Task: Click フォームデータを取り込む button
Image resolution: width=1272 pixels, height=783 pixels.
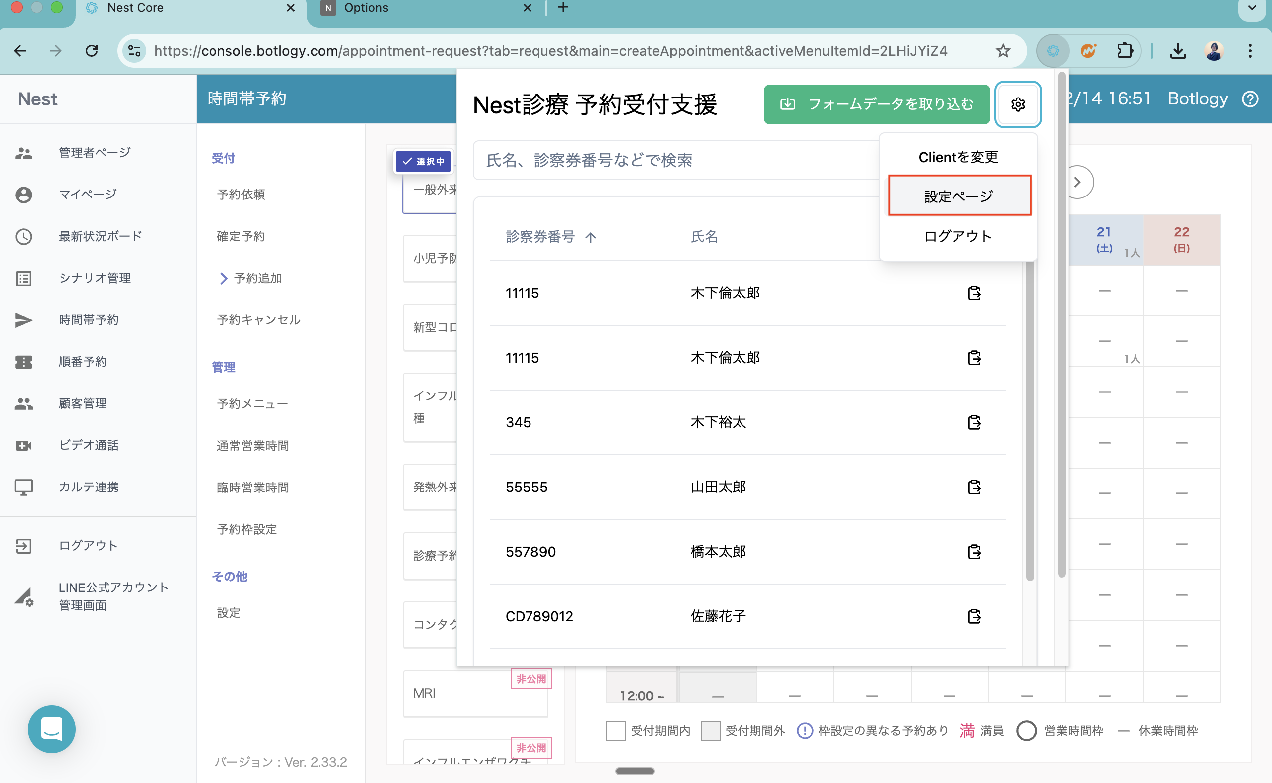Action: coord(876,104)
